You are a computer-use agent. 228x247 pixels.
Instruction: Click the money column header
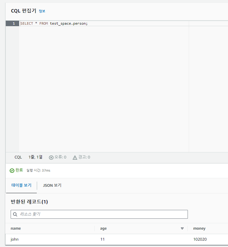click(x=199, y=228)
